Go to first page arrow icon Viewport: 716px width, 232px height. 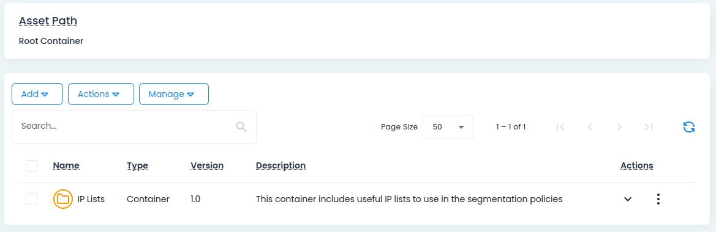560,127
